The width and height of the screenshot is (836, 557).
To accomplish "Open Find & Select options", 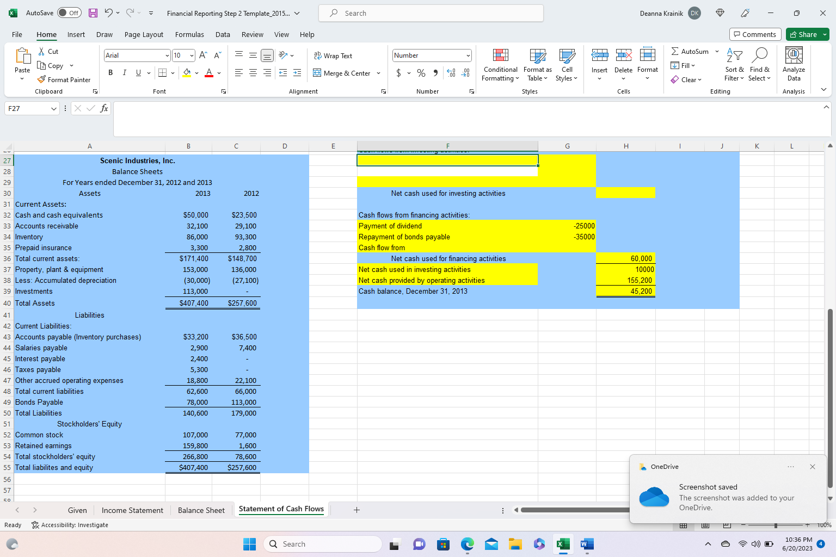I will click(759, 64).
